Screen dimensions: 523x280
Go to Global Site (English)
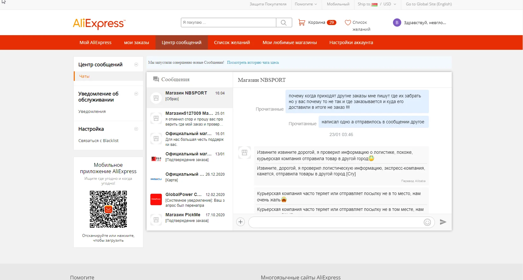(429, 4)
